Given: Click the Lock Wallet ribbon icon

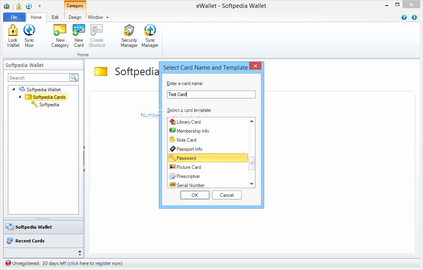Looking at the screenshot, I should pos(13,35).
